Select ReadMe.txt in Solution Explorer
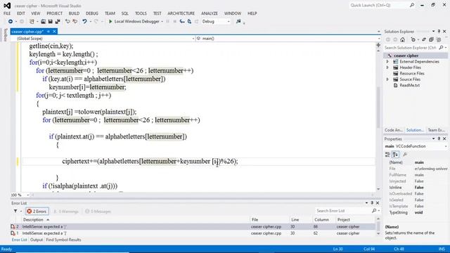This screenshot has width=450, height=253. pyautogui.click(x=409, y=85)
